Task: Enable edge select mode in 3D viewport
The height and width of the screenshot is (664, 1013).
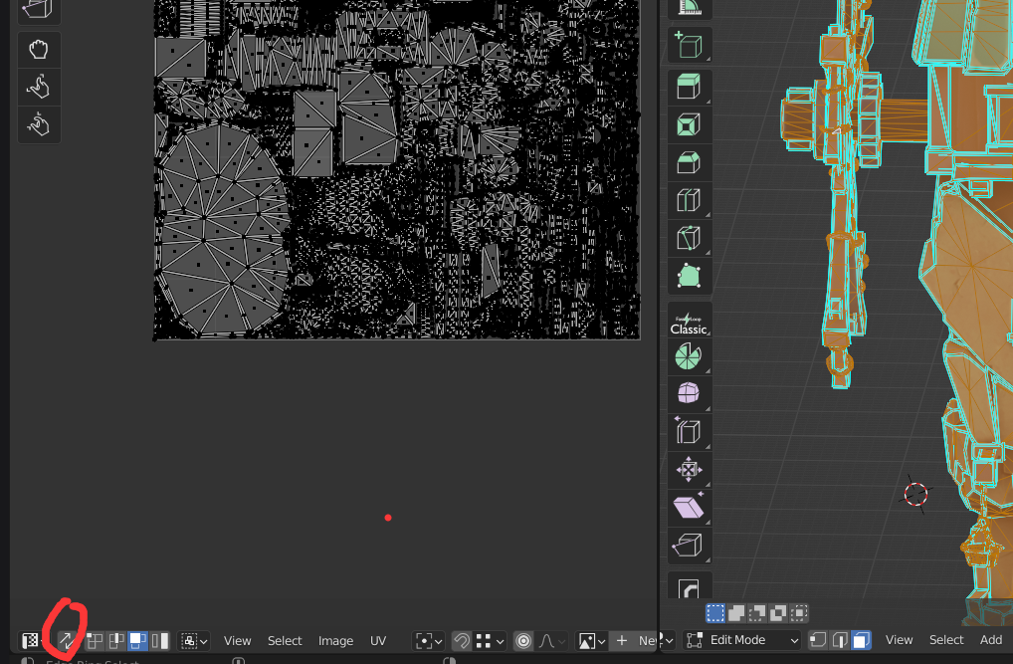Action: point(839,640)
